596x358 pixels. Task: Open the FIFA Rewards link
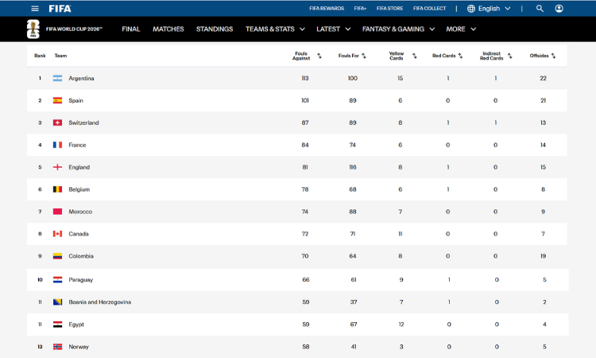pyautogui.click(x=327, y=9)
